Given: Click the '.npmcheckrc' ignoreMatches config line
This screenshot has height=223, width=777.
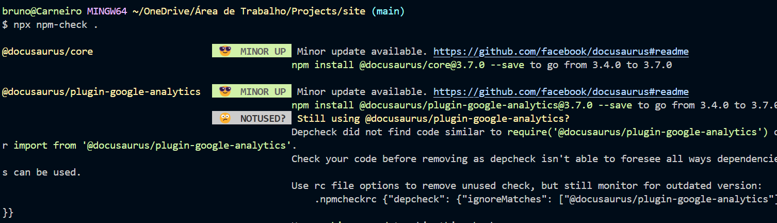Looking at the screenshot, I should coord(546,199).
